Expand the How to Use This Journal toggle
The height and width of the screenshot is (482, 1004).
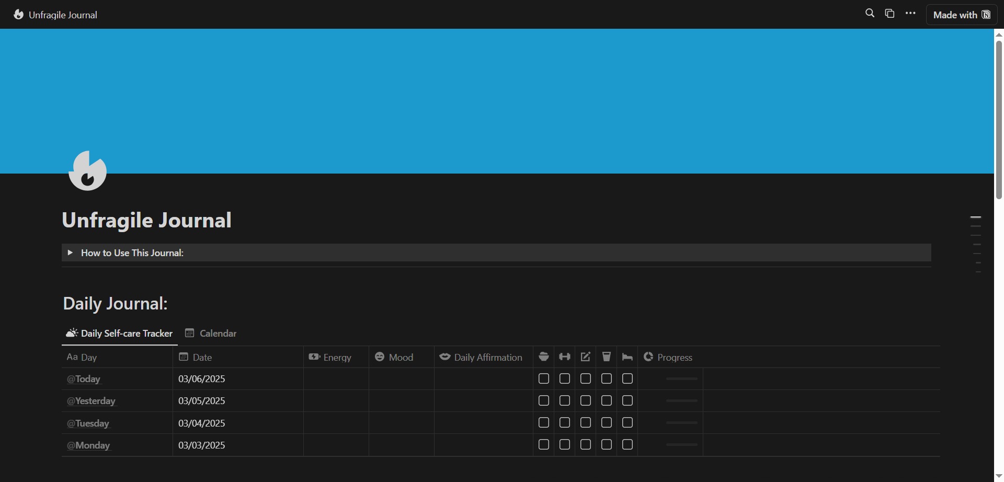tap(70, 253)
